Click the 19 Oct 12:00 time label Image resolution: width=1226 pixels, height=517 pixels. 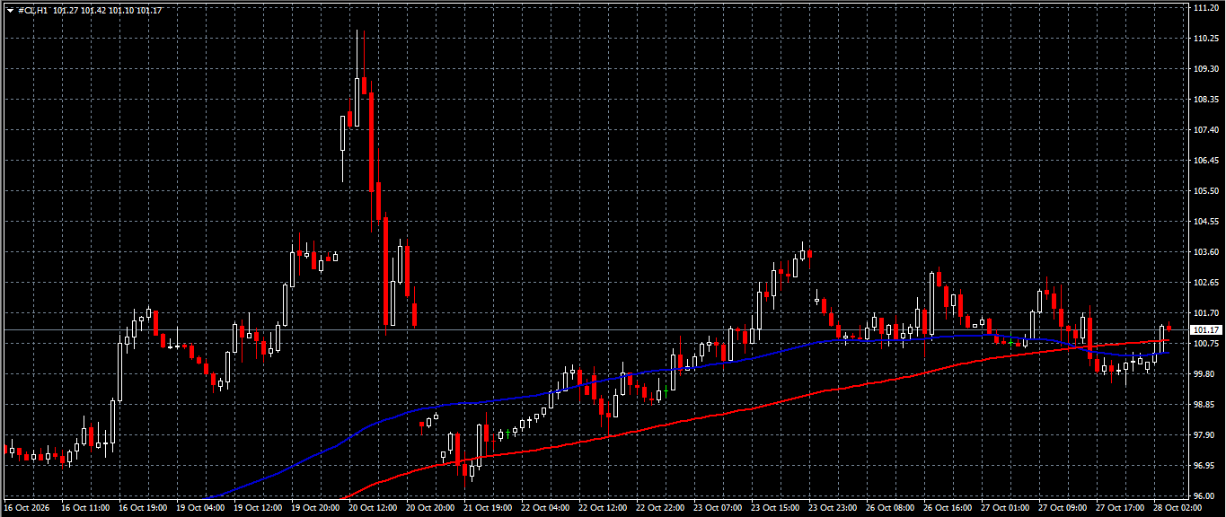258,508
